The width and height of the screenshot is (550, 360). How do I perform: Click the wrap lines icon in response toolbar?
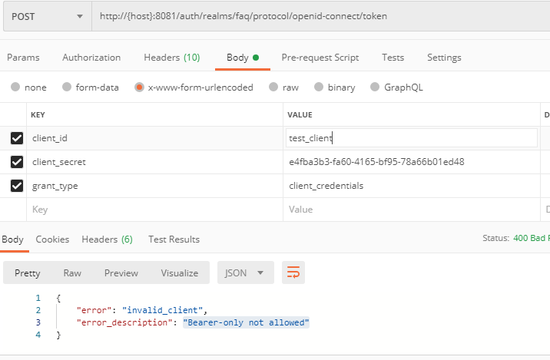click(293, 272)
